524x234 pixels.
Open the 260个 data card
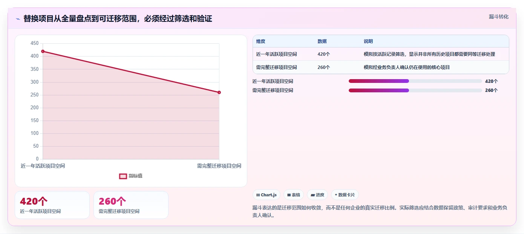coord(131,205)
